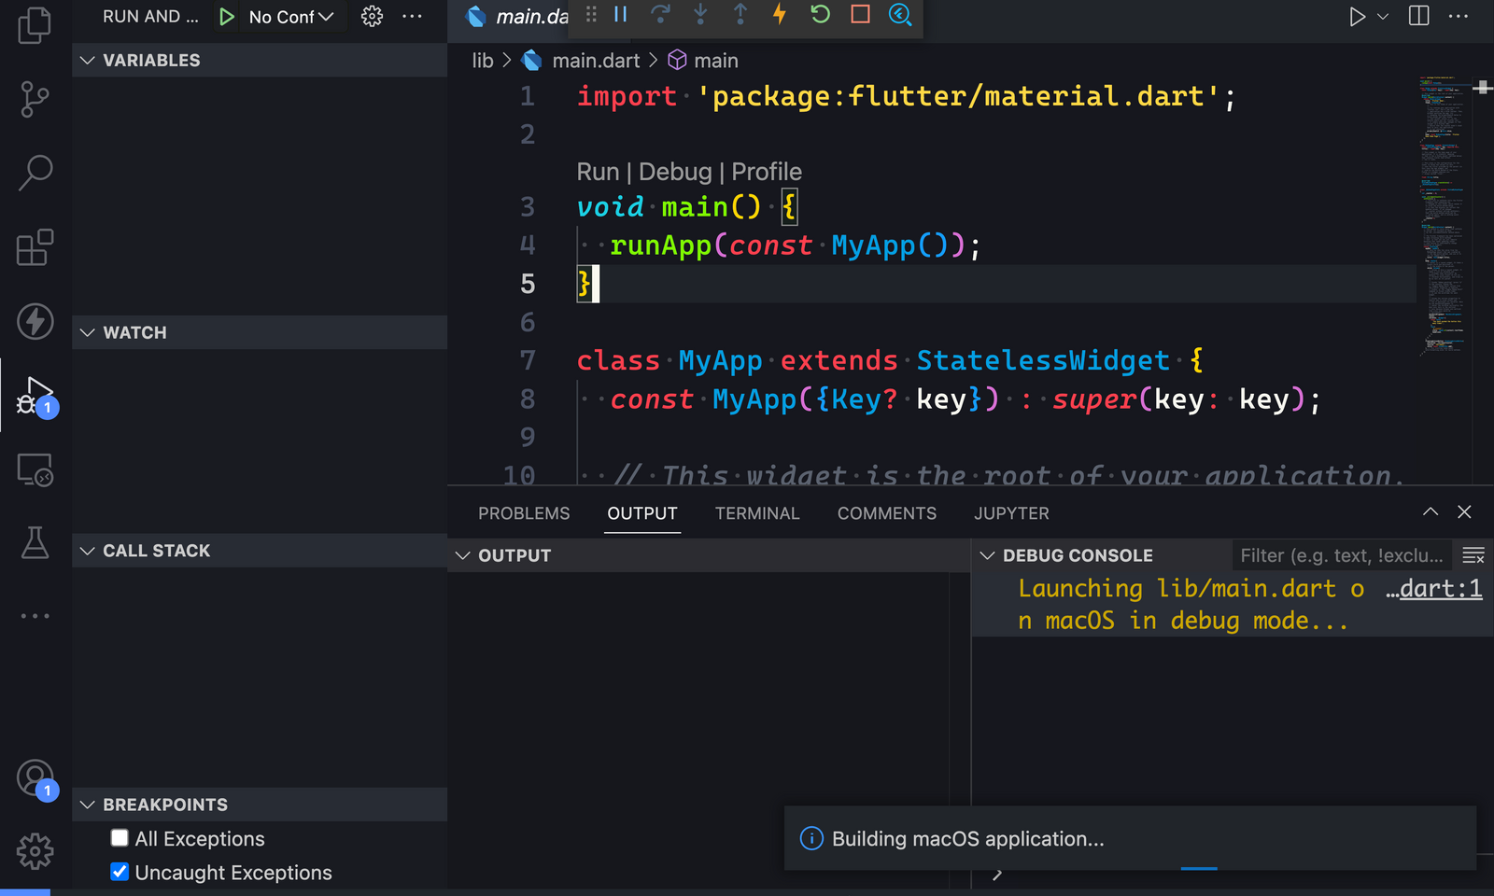Screen dimensions: 1494x896
Task: Open the lightning bolt activity bar view
Action: tap(35, 321)
